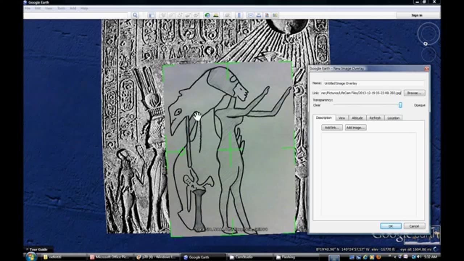Click View in Google Maps toolbar icon

point(275,15)
